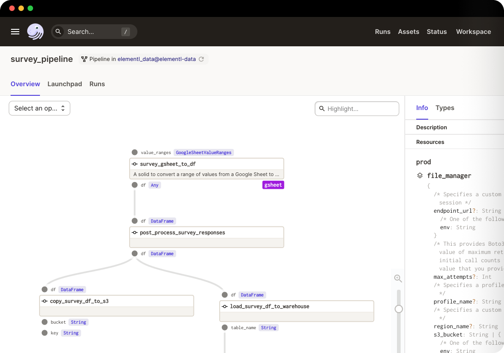Open the elementl_data@elementl-data repository link
The height and width of the screenshot is (353, 504).
pos(157,59)
